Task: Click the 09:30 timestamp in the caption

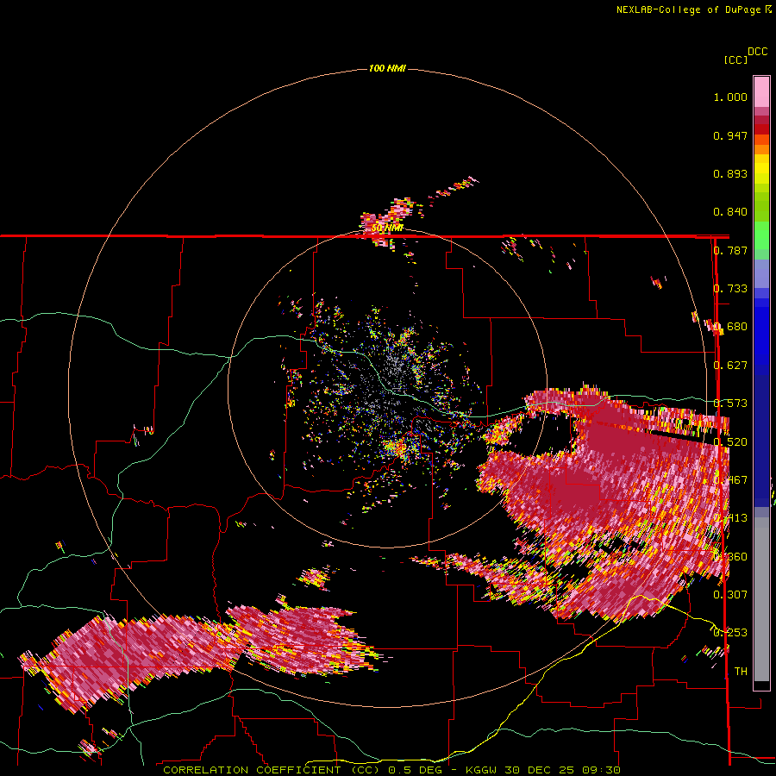Action: click(x=602, y=770)
